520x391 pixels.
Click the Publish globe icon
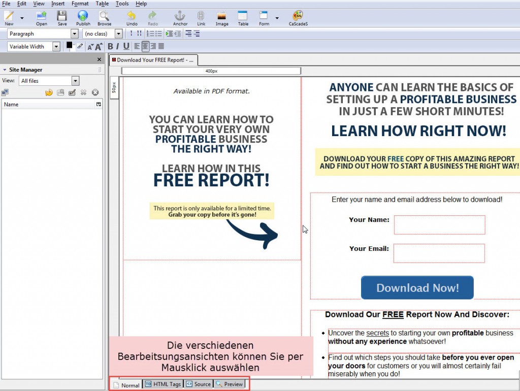point(83,16)
